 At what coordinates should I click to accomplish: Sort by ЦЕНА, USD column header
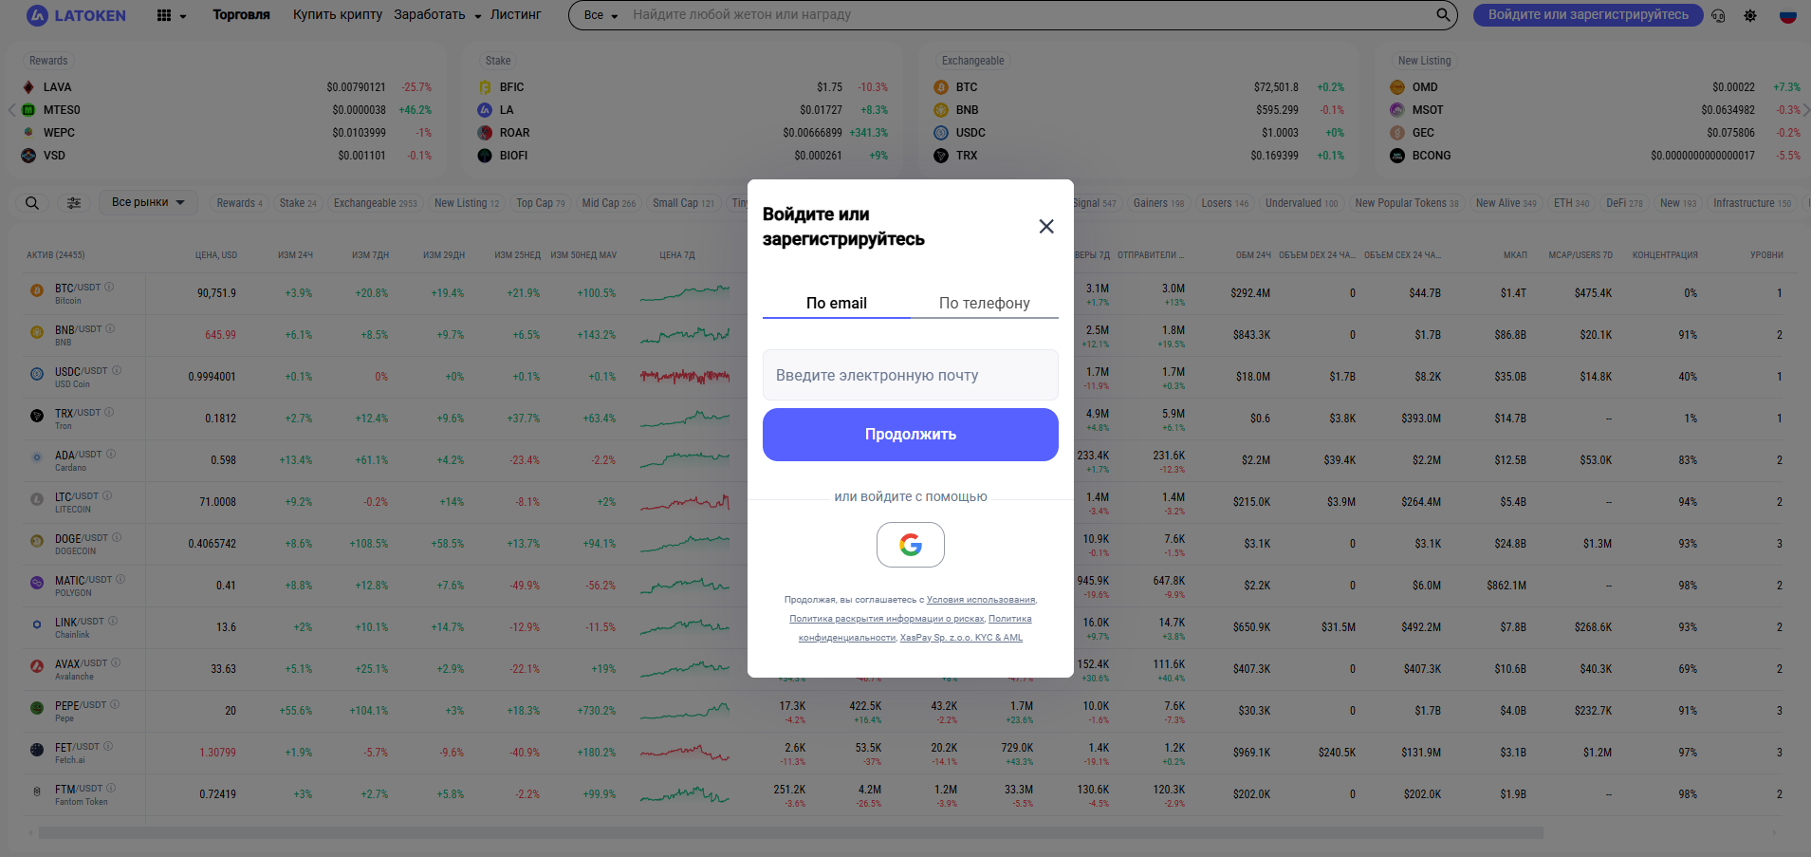(x=216, y=255)
